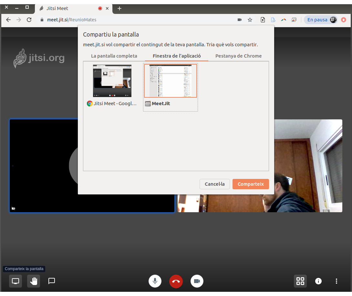The height and width of the screenshot is (296, 352).
Task: Hang up the call with the red phone button
Action: pos(176,281)
